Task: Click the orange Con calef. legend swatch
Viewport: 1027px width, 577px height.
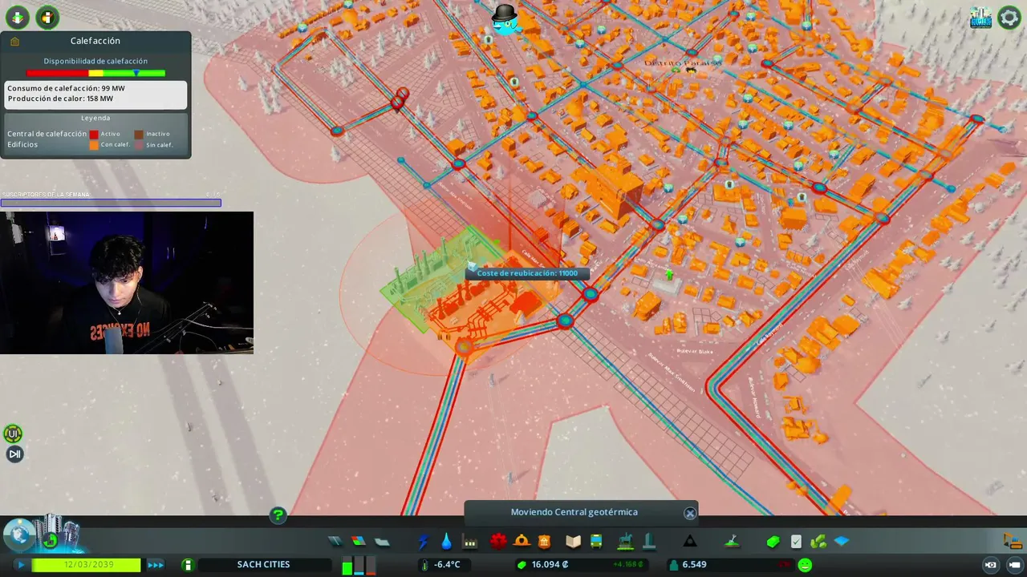Action: click(x=94, y=145)
